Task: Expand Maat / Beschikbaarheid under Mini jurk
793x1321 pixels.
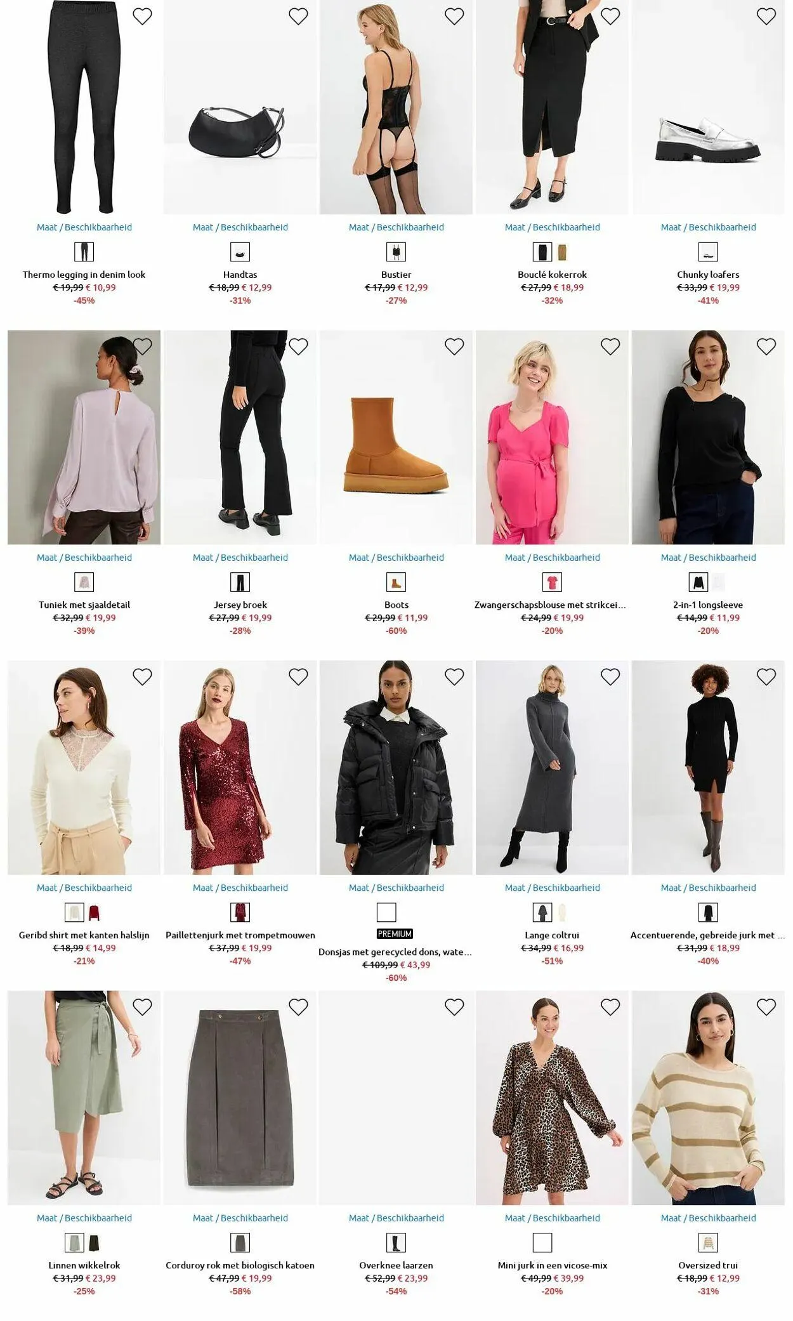Action: pos(553,1218)
